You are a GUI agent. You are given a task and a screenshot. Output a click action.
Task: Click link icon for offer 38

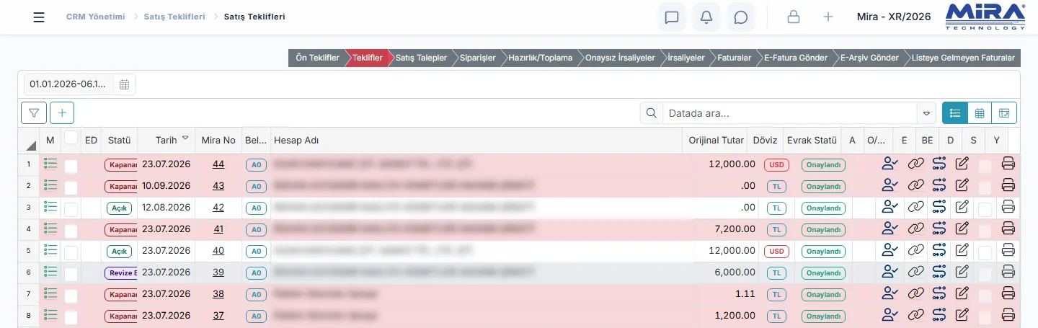pyautogui.click(x=915, y=294)
